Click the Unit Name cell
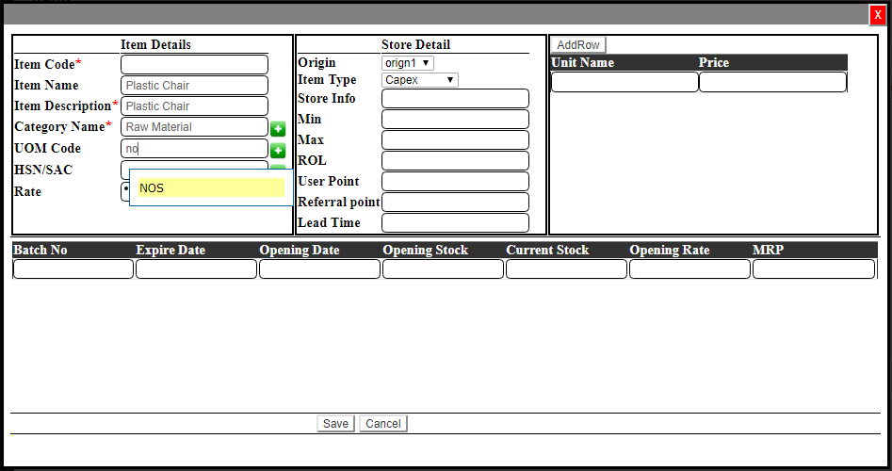The height and width of the screenshot is (471, 892). click(x=624, y=82)
